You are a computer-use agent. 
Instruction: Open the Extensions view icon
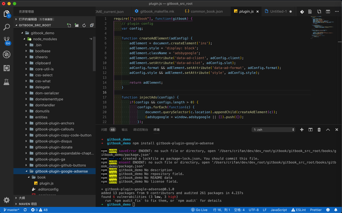(7, 68)
